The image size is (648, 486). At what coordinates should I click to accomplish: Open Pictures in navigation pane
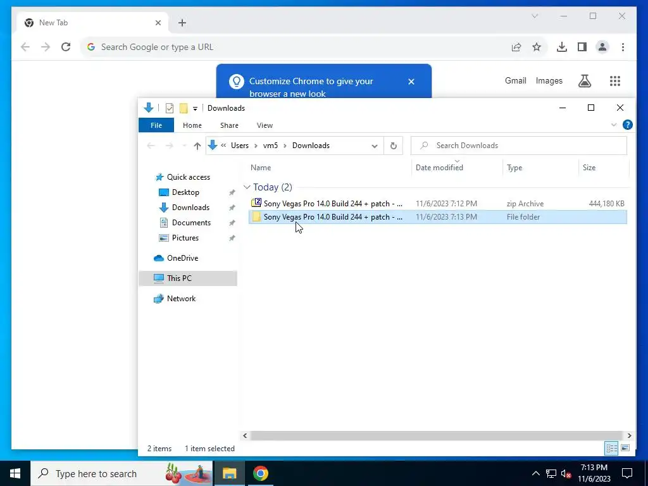(185, 238)
